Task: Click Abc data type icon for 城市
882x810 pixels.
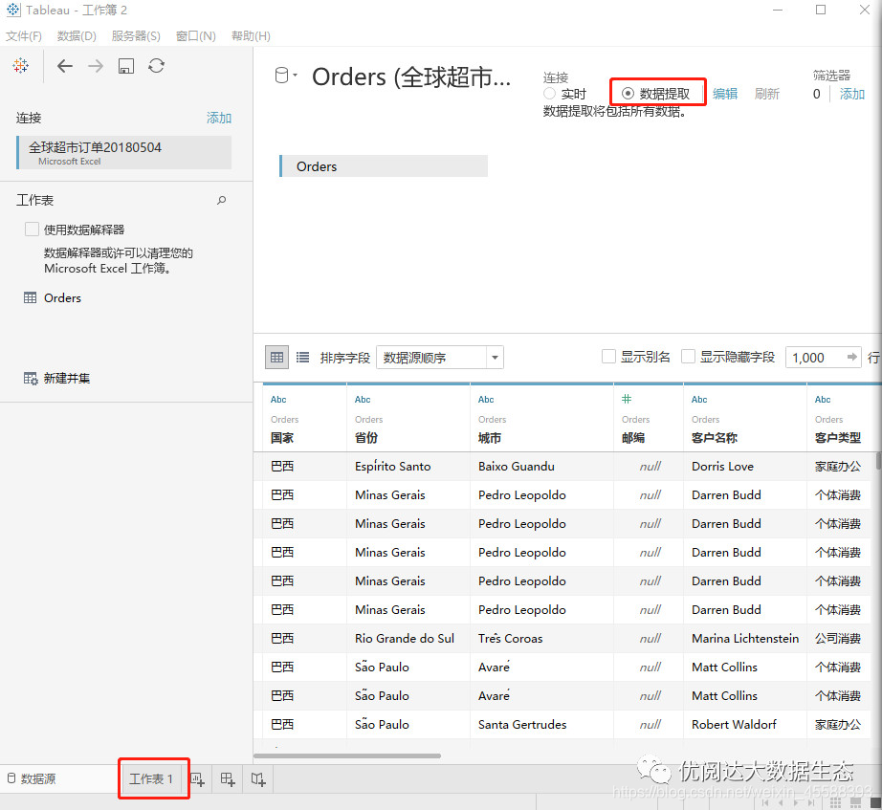Action: tap(486, 400)
